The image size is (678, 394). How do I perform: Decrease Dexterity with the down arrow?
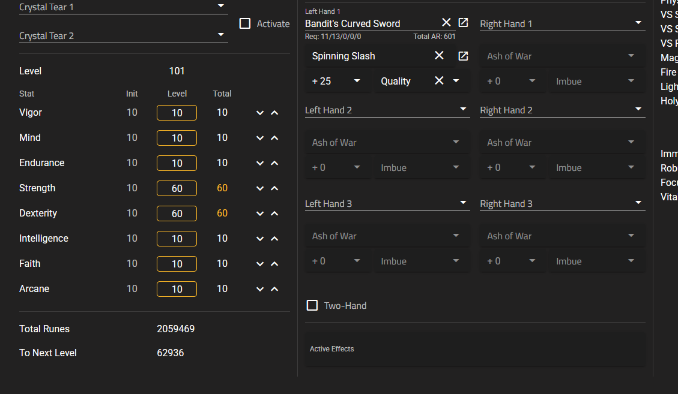click(x=260, y=213)
